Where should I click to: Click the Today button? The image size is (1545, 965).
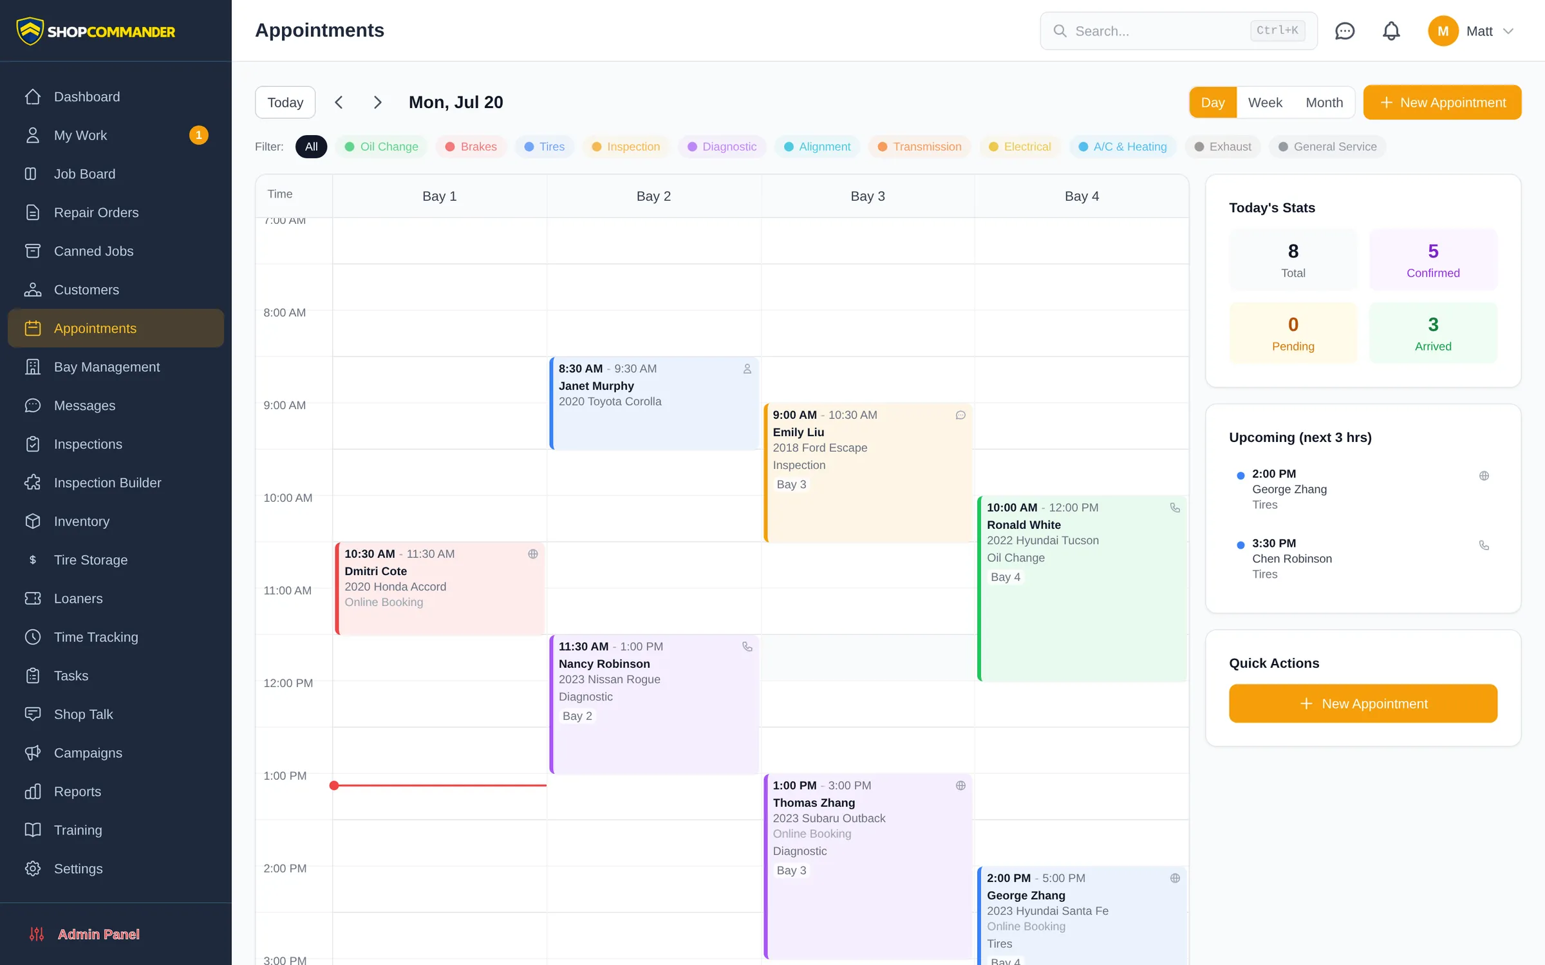[x=285, y=102]
